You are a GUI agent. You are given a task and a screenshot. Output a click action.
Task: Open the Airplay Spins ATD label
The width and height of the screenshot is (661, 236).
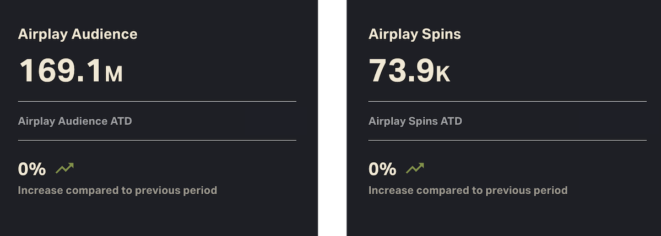point(415,121)
